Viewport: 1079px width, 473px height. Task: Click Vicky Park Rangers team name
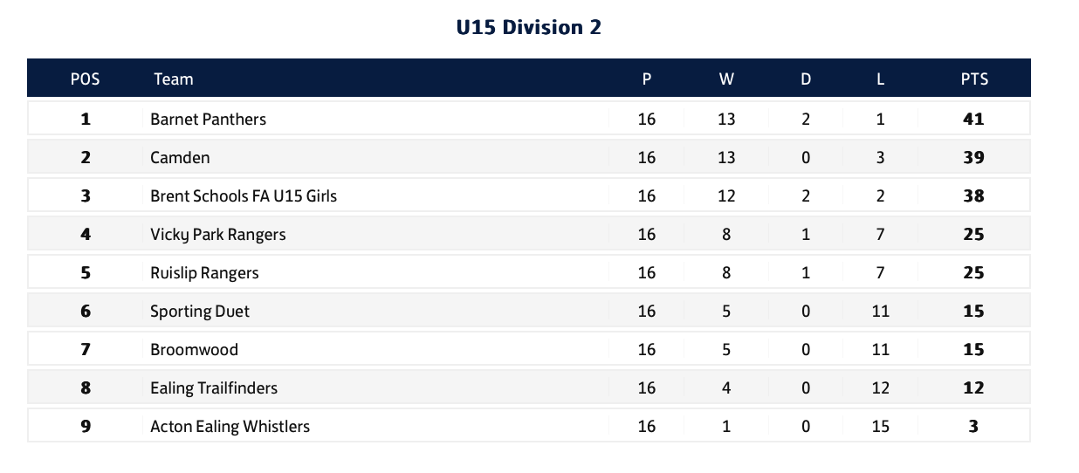(x=217, y=234)
